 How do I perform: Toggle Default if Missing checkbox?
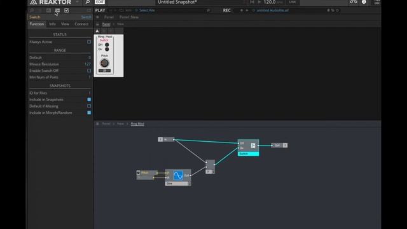(x=89, y=106)
